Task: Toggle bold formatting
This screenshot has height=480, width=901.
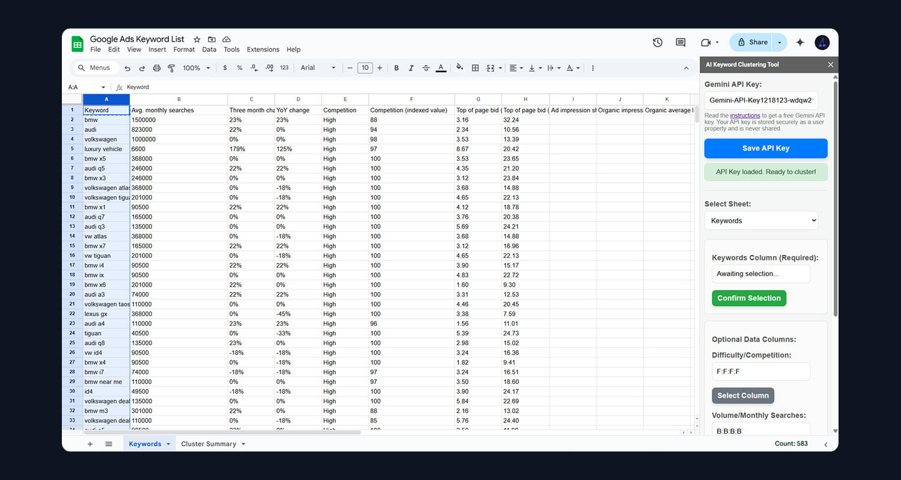Action: point(396,68)
